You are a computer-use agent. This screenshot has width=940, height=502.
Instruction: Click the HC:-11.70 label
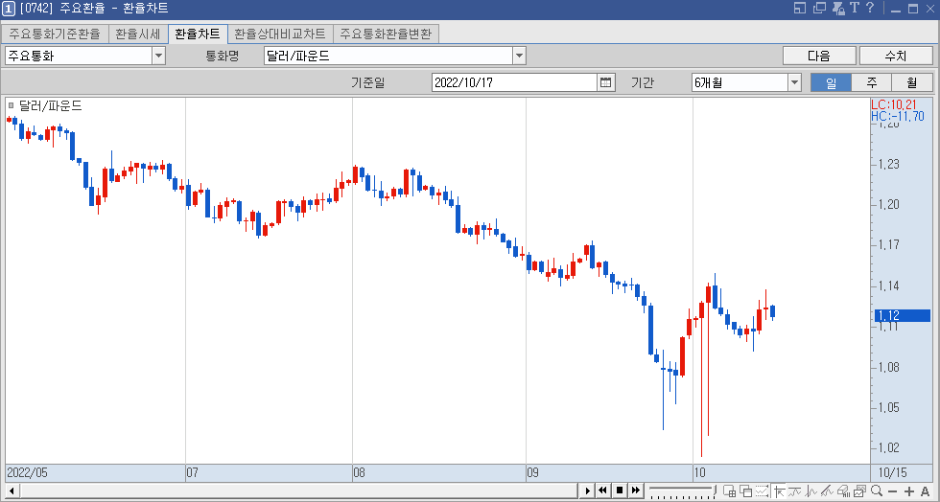(x=898, y=116)
